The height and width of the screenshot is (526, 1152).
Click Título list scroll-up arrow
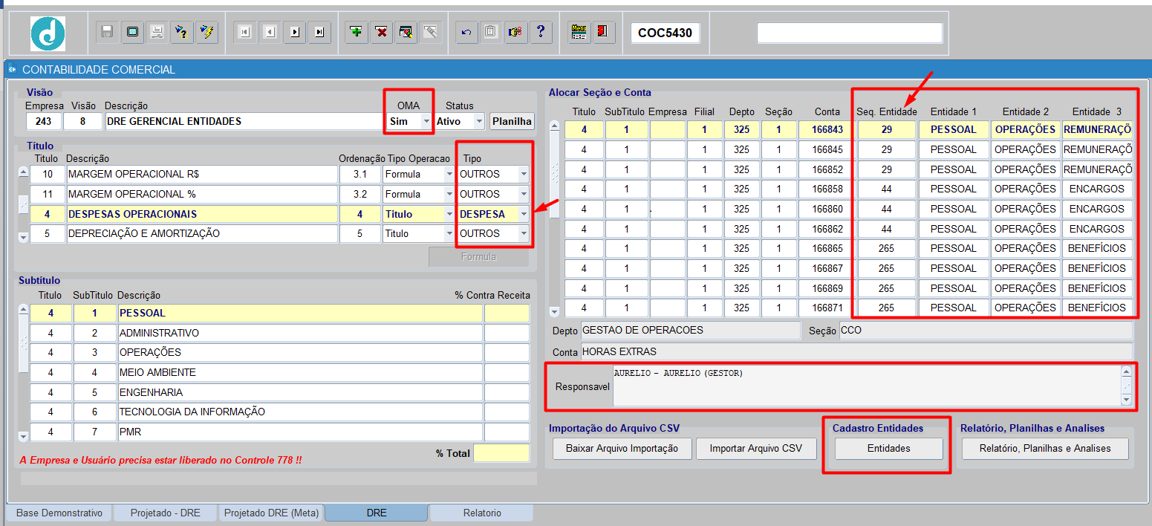[x=23, y=172]
